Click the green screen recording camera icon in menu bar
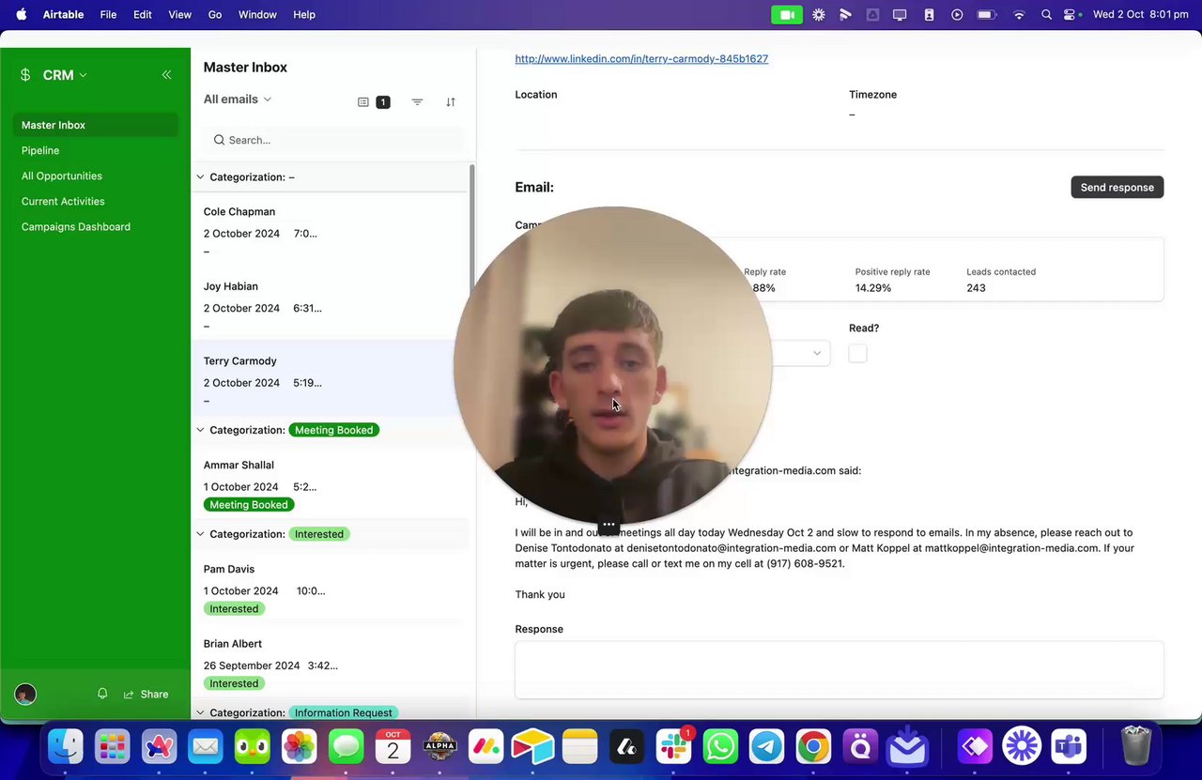1202x780 pixels. (787, 15)
